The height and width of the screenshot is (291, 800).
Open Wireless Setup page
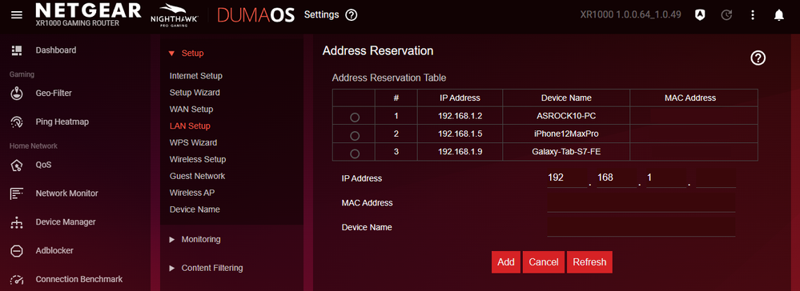[198, 159]
